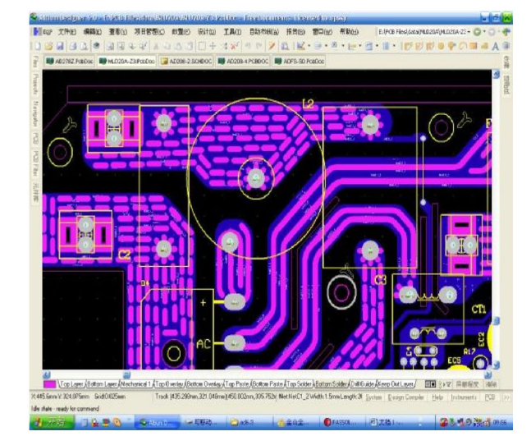531x436 pixels.
Task: Open the Projects side panel tab
Action: [x=35, y=85]
